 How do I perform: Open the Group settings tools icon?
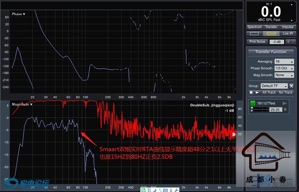pyautogui.click(x=291, y=86)
